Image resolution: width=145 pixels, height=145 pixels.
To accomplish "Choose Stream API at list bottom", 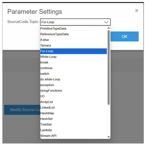I will click(x=74, y=136).
